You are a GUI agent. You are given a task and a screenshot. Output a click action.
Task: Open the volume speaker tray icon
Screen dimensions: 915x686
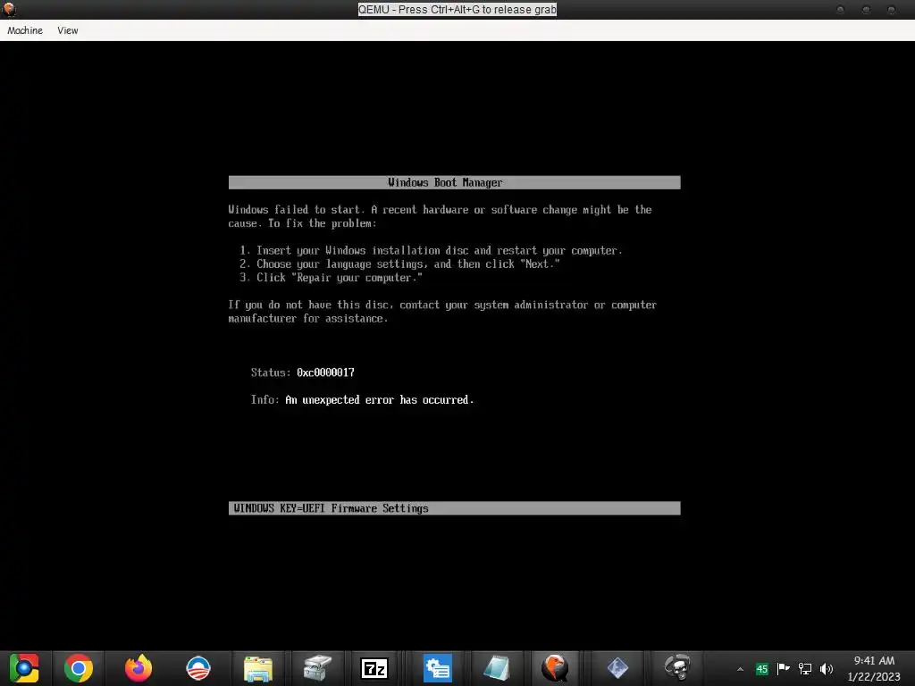click(827, 669)
